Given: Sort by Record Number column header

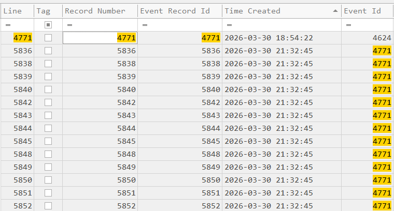Looking at the screenshot, I should point(100,11).
